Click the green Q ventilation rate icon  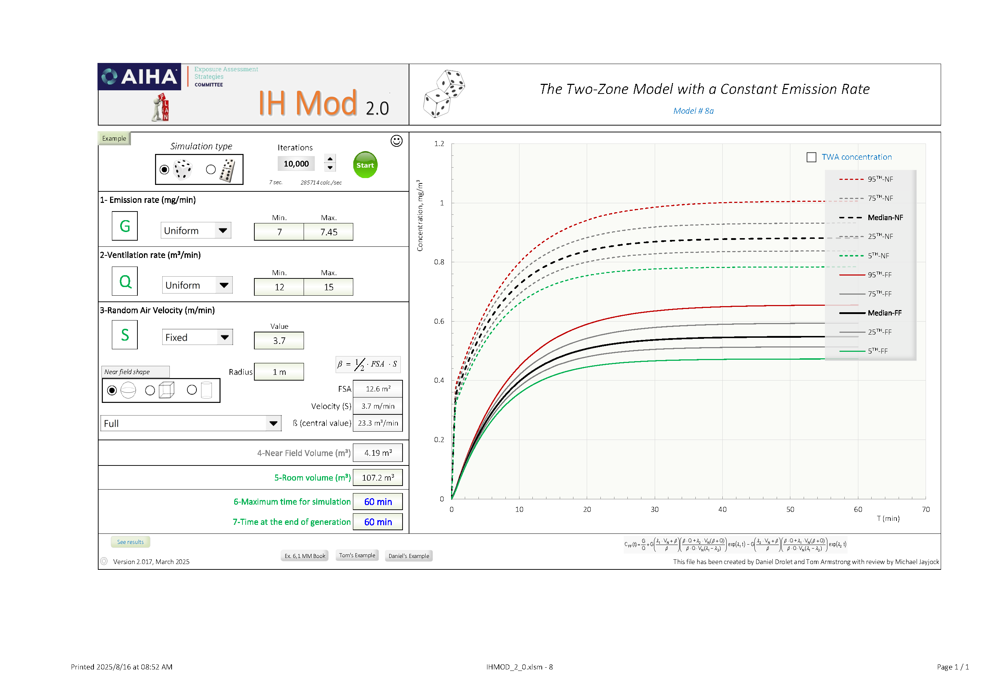coord(124,281)
